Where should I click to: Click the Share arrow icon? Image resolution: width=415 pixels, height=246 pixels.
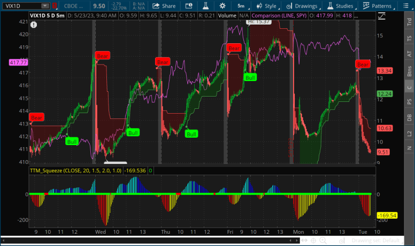click(x=156, y=5)
